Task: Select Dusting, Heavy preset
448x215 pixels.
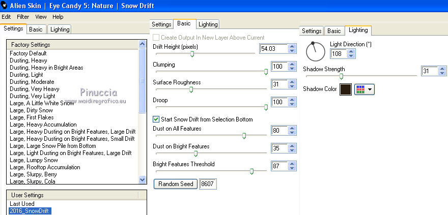Action: (x=29, y=60)
